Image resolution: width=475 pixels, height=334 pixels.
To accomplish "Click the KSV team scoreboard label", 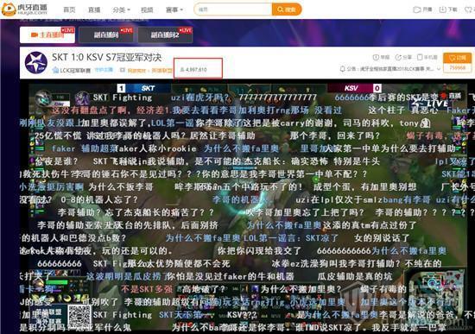I will tap(351, 88).
